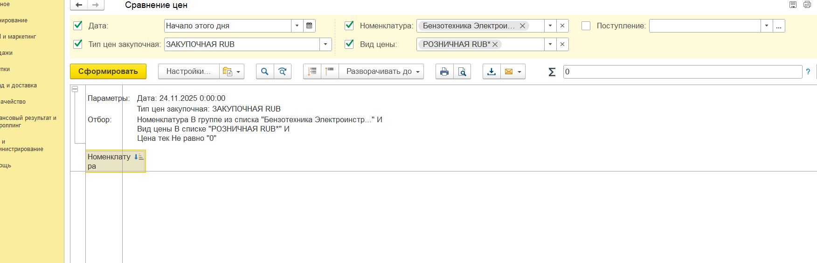
Task: Click Начало этого дня date field
Action: tap(228, 26)
